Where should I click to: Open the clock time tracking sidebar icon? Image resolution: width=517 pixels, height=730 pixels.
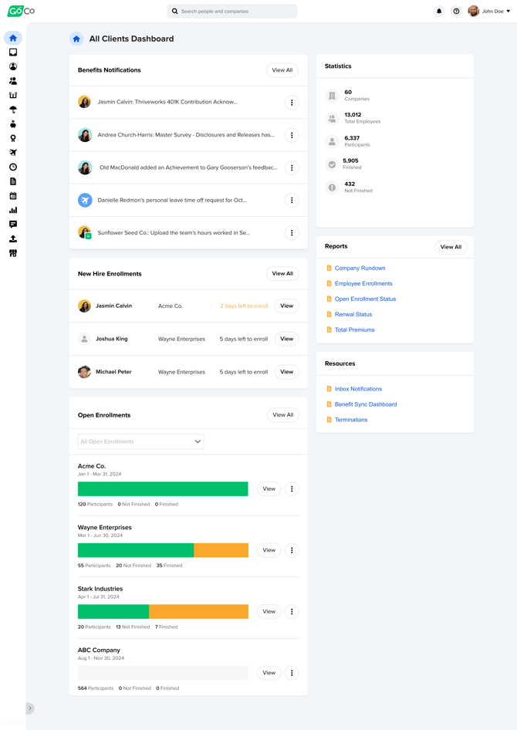coord(13,167)
